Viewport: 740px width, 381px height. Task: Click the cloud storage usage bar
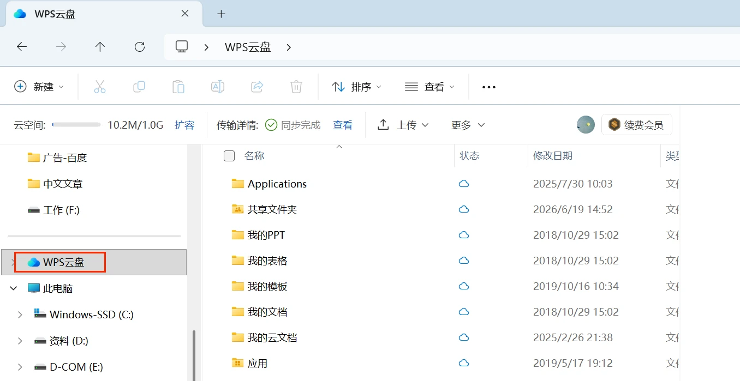point(76,125)
